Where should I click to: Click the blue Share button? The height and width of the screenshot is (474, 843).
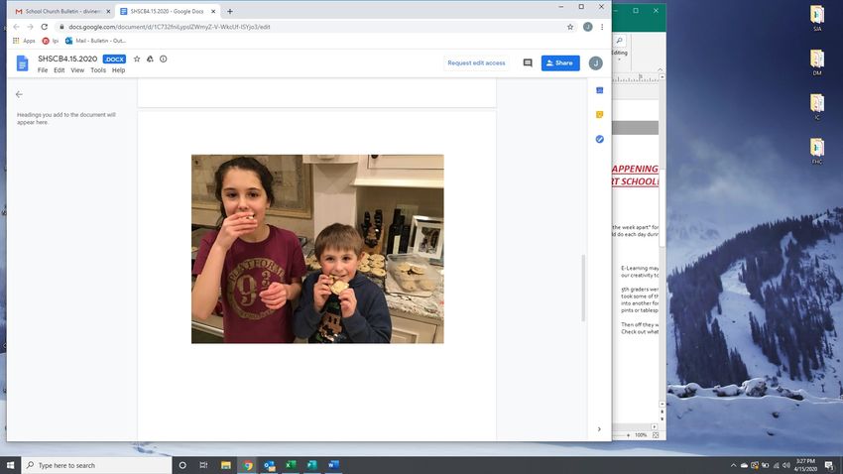pyautogui.click(x=560, y=63)
